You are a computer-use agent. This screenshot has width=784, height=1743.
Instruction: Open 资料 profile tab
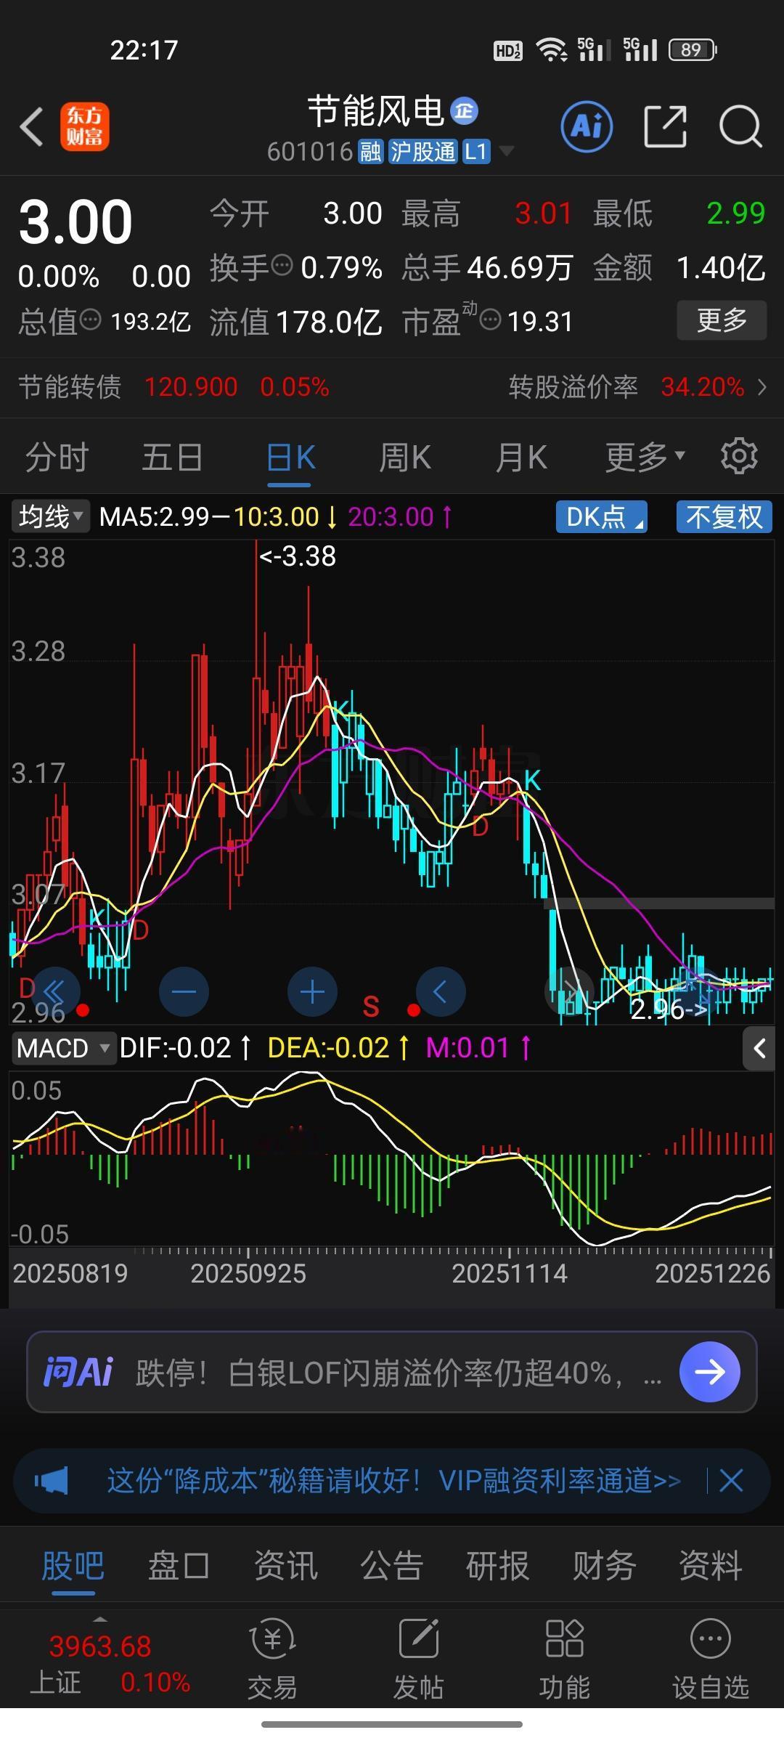(x=710, y=1565)
